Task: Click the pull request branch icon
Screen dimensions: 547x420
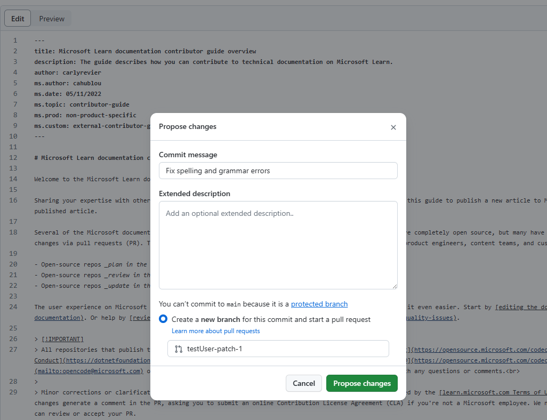Action: point(178,349)
